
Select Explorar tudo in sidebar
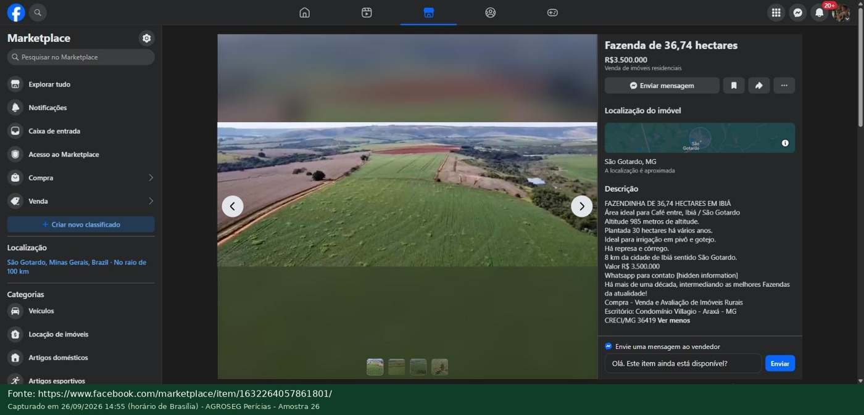click(81, 84)
